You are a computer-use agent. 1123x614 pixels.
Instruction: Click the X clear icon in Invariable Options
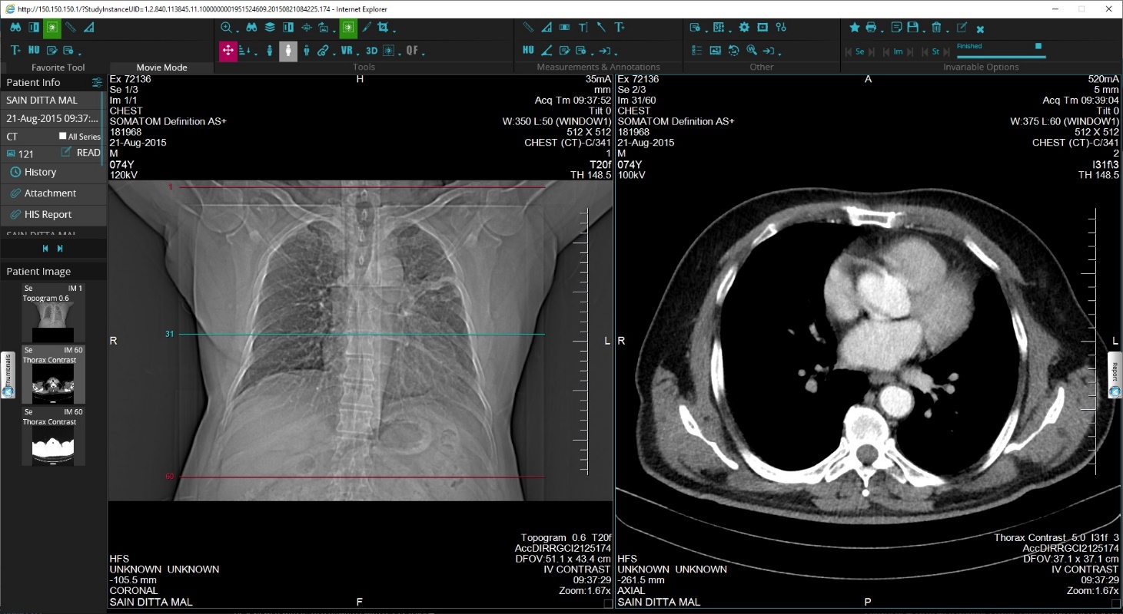point(980,29)
